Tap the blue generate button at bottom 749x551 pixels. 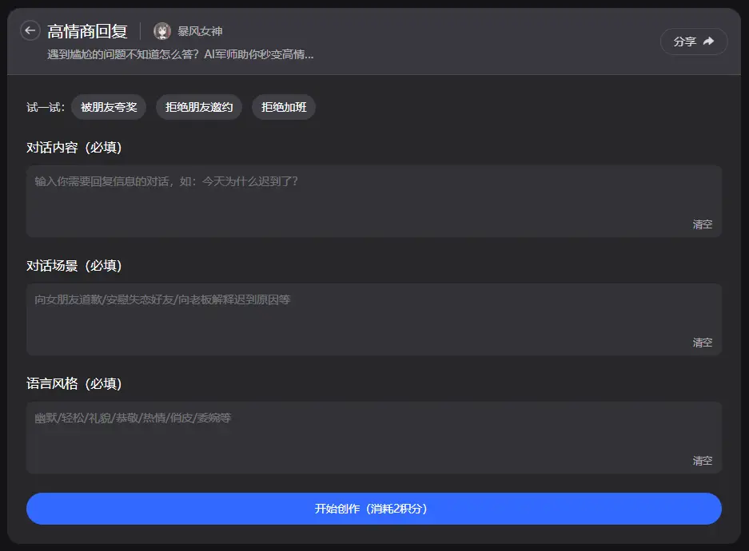click(x=373, y=509)
